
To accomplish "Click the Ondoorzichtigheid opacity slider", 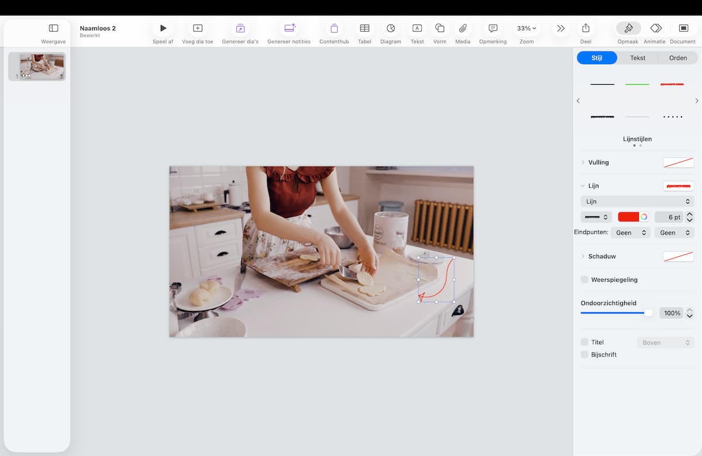I will point(617,313).
